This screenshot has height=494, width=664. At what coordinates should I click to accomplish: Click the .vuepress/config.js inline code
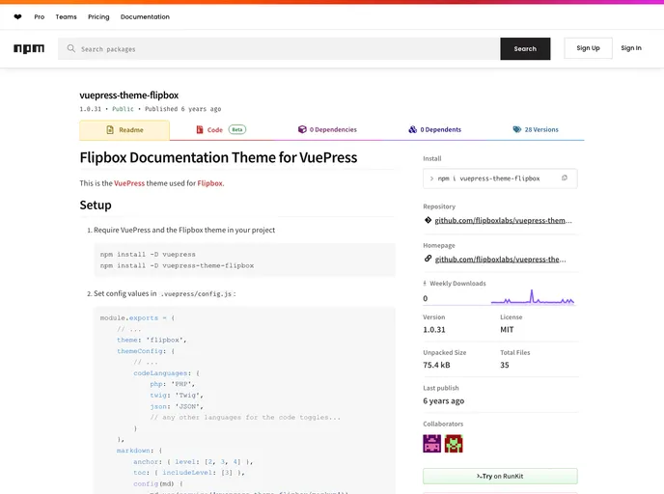pos(197,293)
